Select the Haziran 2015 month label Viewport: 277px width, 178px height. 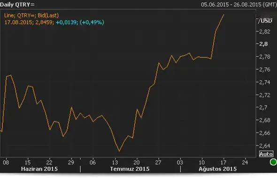point(39,169)
